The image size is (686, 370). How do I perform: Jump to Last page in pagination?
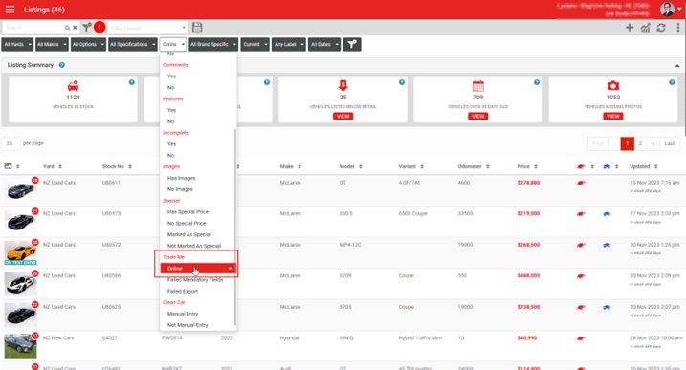670,143
